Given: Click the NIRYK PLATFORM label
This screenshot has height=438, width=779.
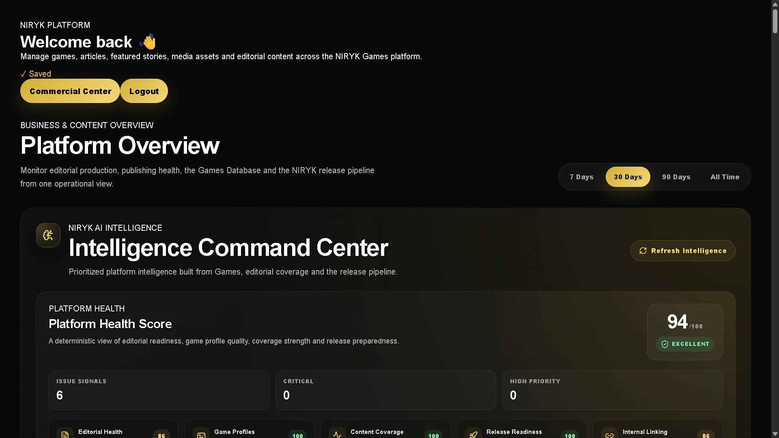Looking at the screenshot, I should 55,25.
